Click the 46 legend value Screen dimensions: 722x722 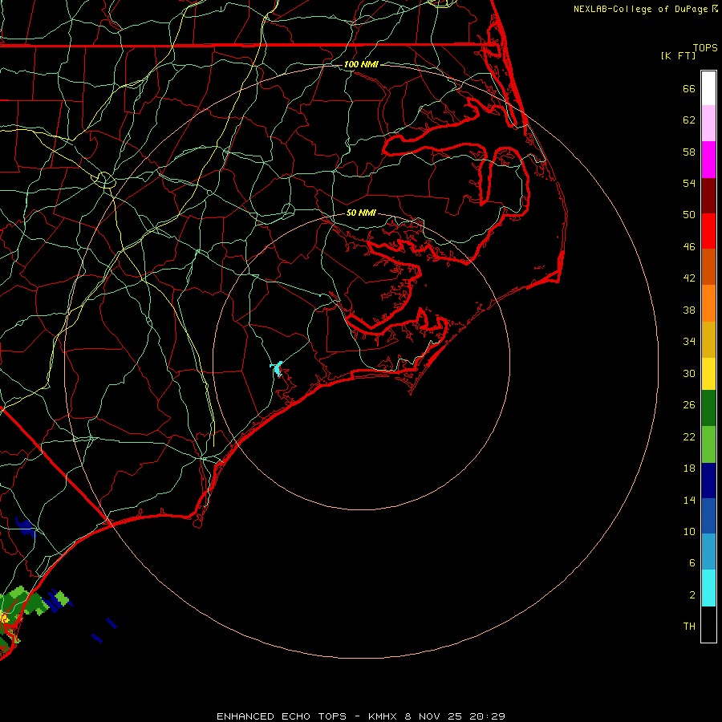pyautogui.click(x=689, y=247)
